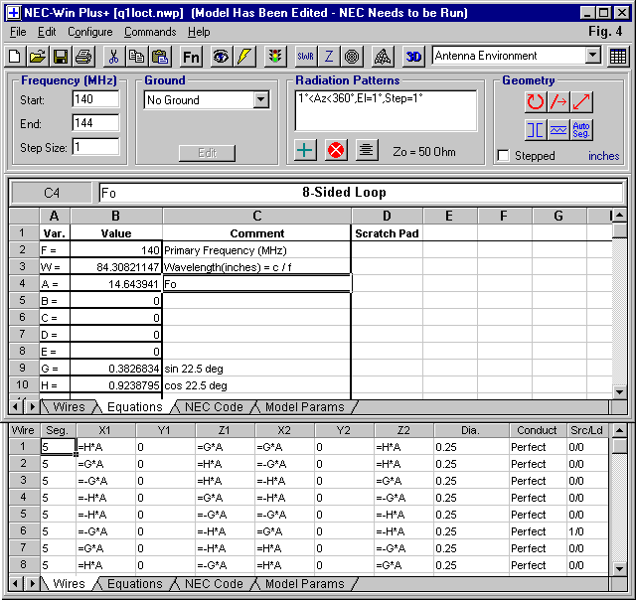
Task: Click the SWR plot icon
Action: [x=305, y=57]
